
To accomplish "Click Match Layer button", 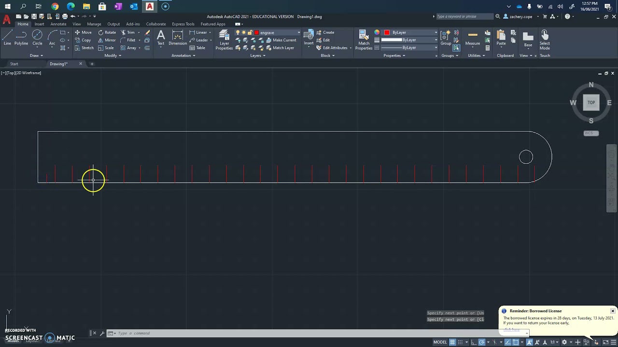I will click(280, 48).
